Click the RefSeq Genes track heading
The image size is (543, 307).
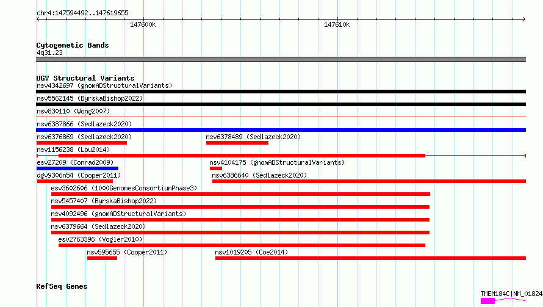click(x=62, y=286)
